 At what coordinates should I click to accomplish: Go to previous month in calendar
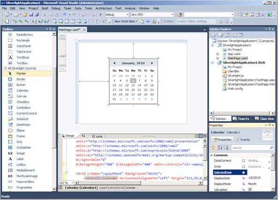tap(115, 63)
